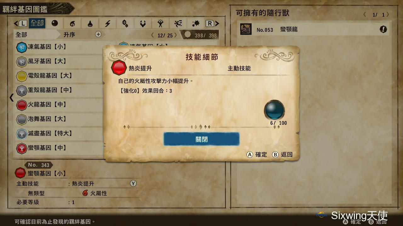Select the water drop element filter
Image resolution: width=403 pixels, height=226 pixels.
[x=90, y=24]
